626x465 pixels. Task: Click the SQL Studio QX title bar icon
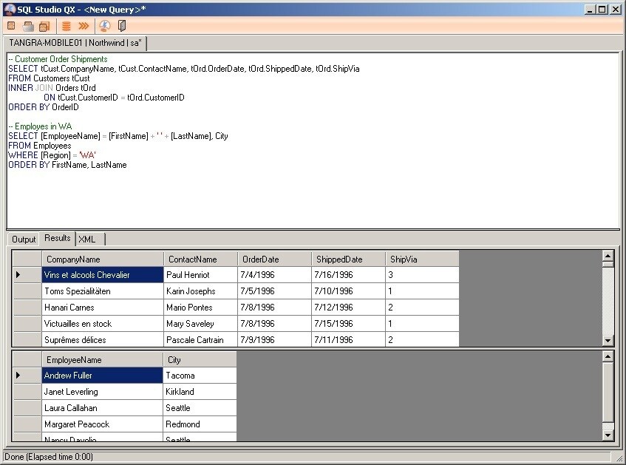[9, 9]
